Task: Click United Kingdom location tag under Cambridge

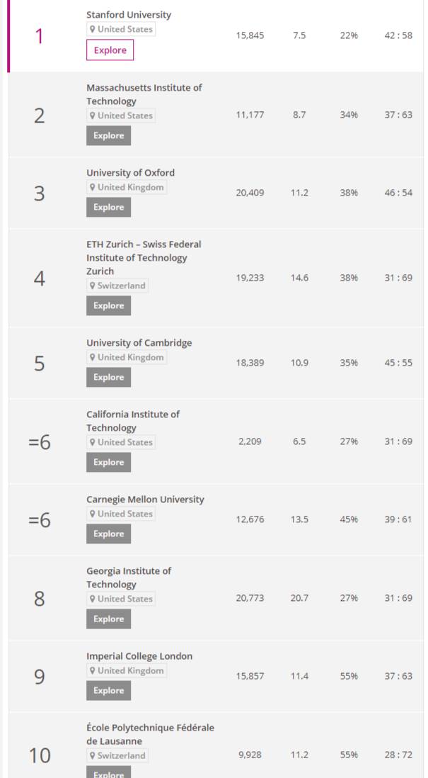Action: pos(127,357)
